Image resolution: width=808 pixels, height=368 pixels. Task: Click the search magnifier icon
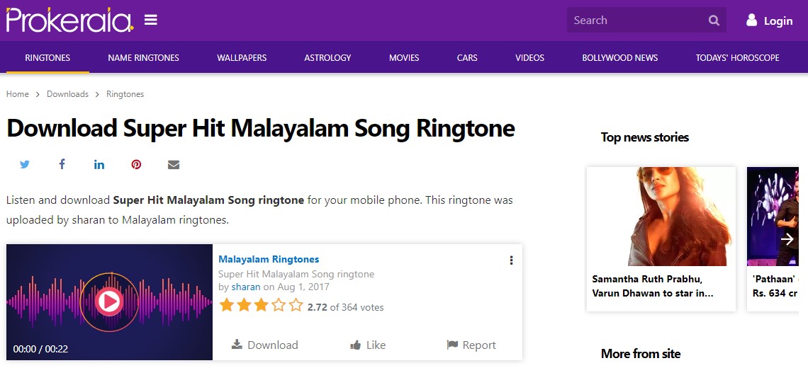[x=714, y=21]
